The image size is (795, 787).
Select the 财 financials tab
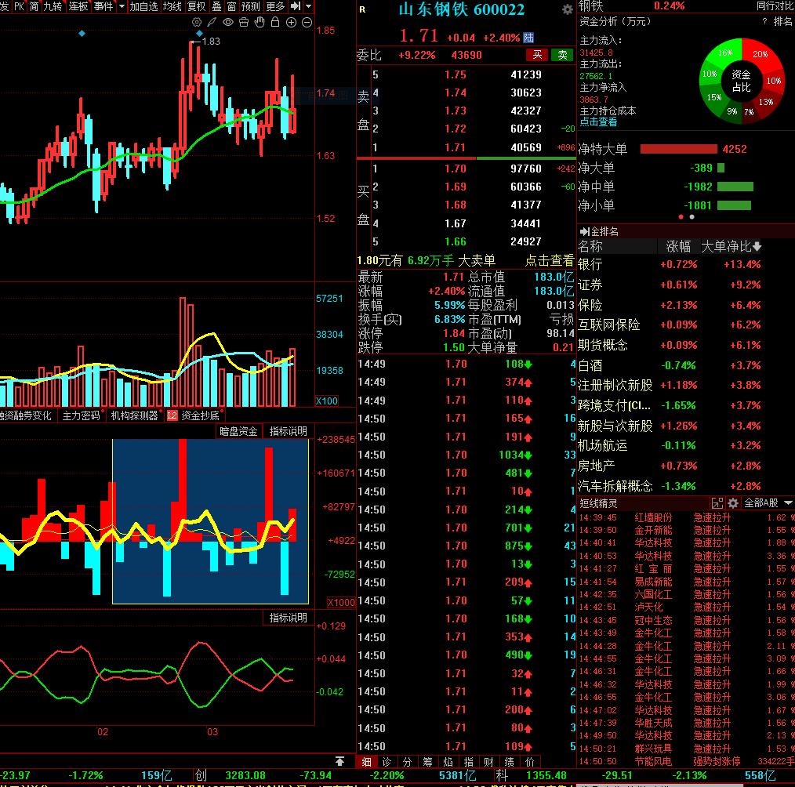click(x=488, y=762)
